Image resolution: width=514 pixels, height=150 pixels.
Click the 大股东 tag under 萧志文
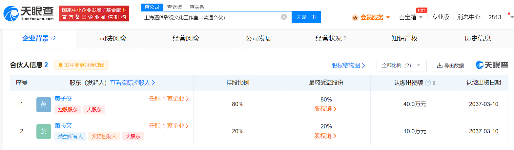click(133, 137)
